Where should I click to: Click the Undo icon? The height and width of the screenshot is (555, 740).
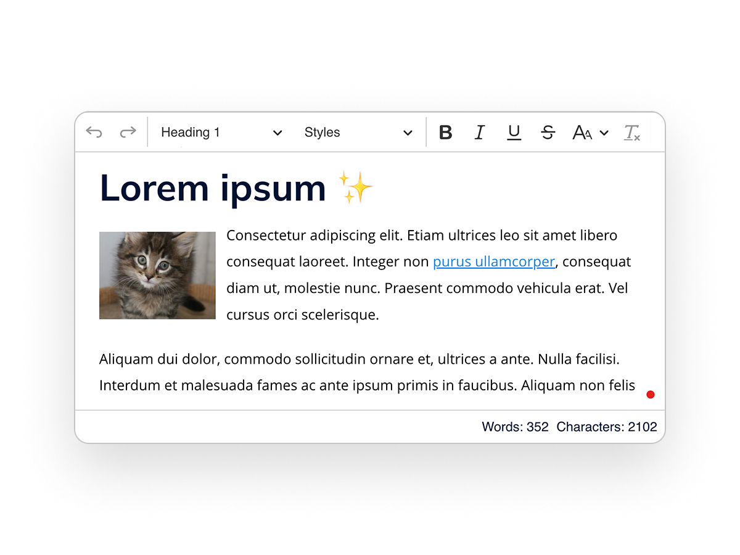pyautogui.click(x=94, y=131)
